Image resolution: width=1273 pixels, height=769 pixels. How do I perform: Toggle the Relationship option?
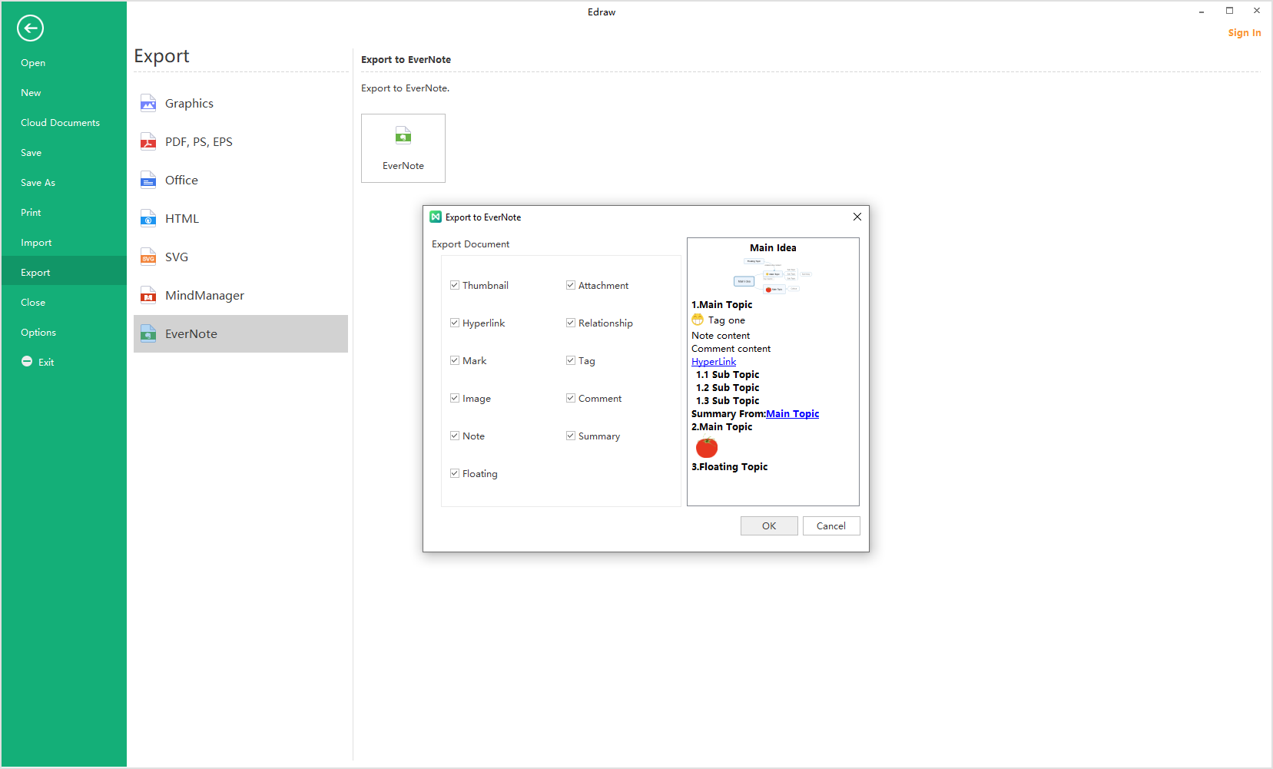point(571,323)
